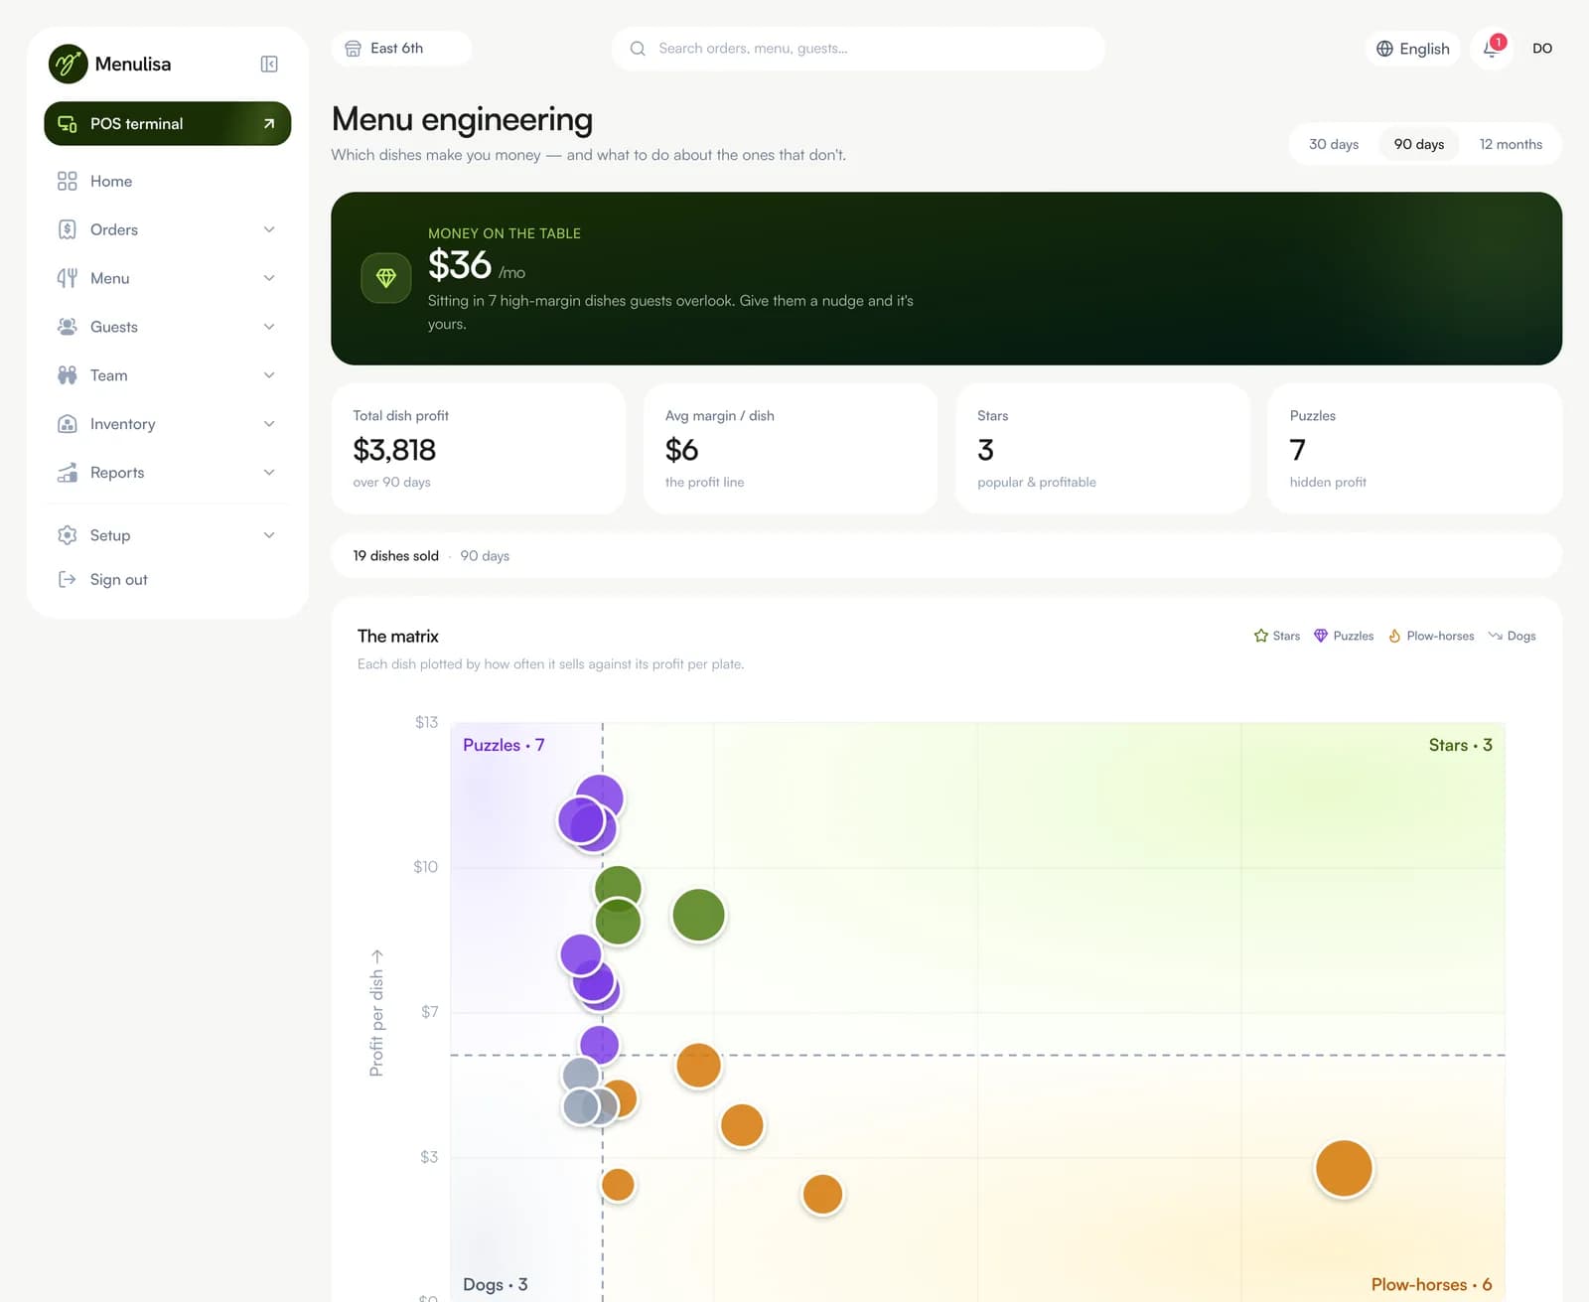Click the globe language icon
The image size is (1589, 1302).
pos(1384,49)
